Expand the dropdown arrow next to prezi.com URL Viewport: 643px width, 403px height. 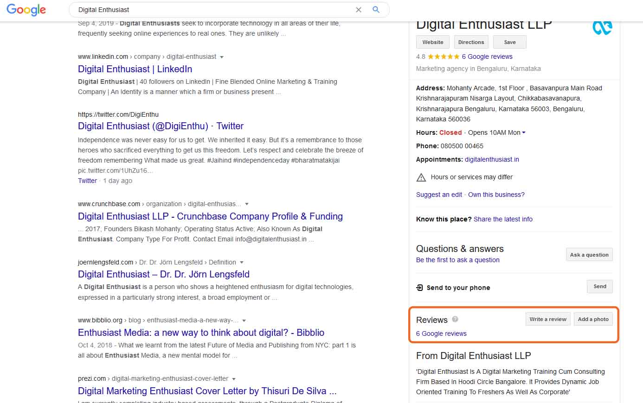[x=234, y=379]
